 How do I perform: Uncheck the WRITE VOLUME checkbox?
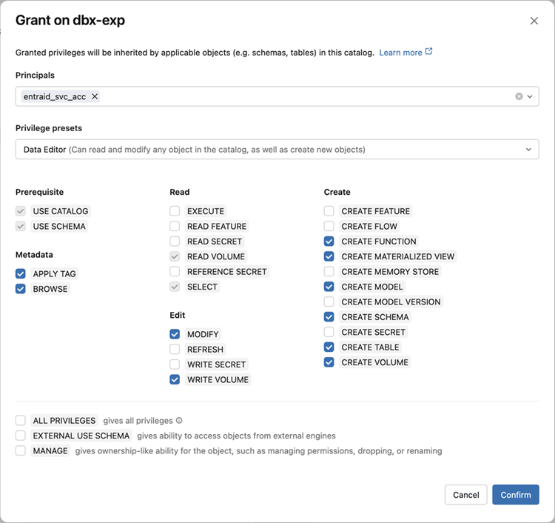click(175, 379)
